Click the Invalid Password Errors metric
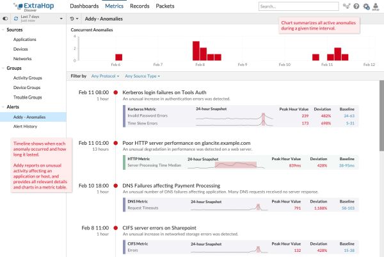The image size is (384, 257). pyautogui.click(x=148, y=116)
